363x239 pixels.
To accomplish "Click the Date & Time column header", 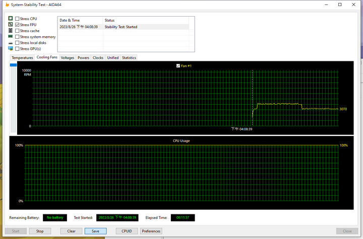I will tap(80, 20).
